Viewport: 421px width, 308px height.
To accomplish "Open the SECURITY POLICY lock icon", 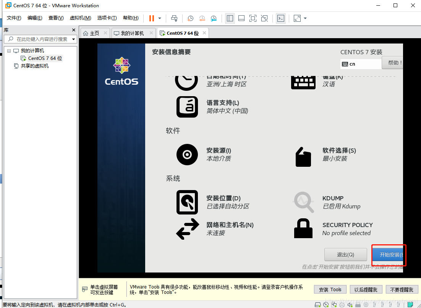I will tap(303, 228).
